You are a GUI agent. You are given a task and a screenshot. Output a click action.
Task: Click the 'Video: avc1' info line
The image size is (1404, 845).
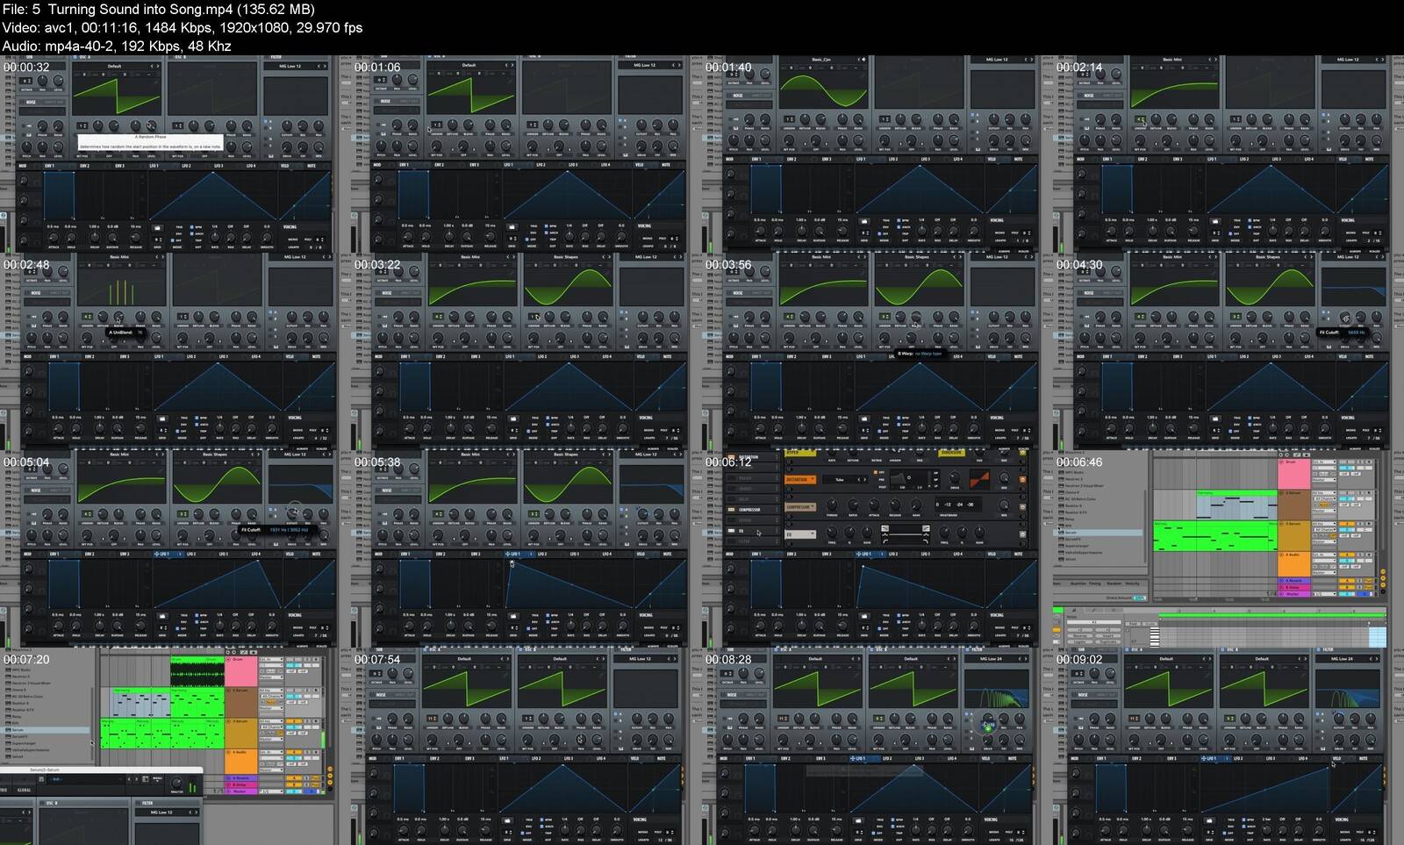click(x=182, y=28)
